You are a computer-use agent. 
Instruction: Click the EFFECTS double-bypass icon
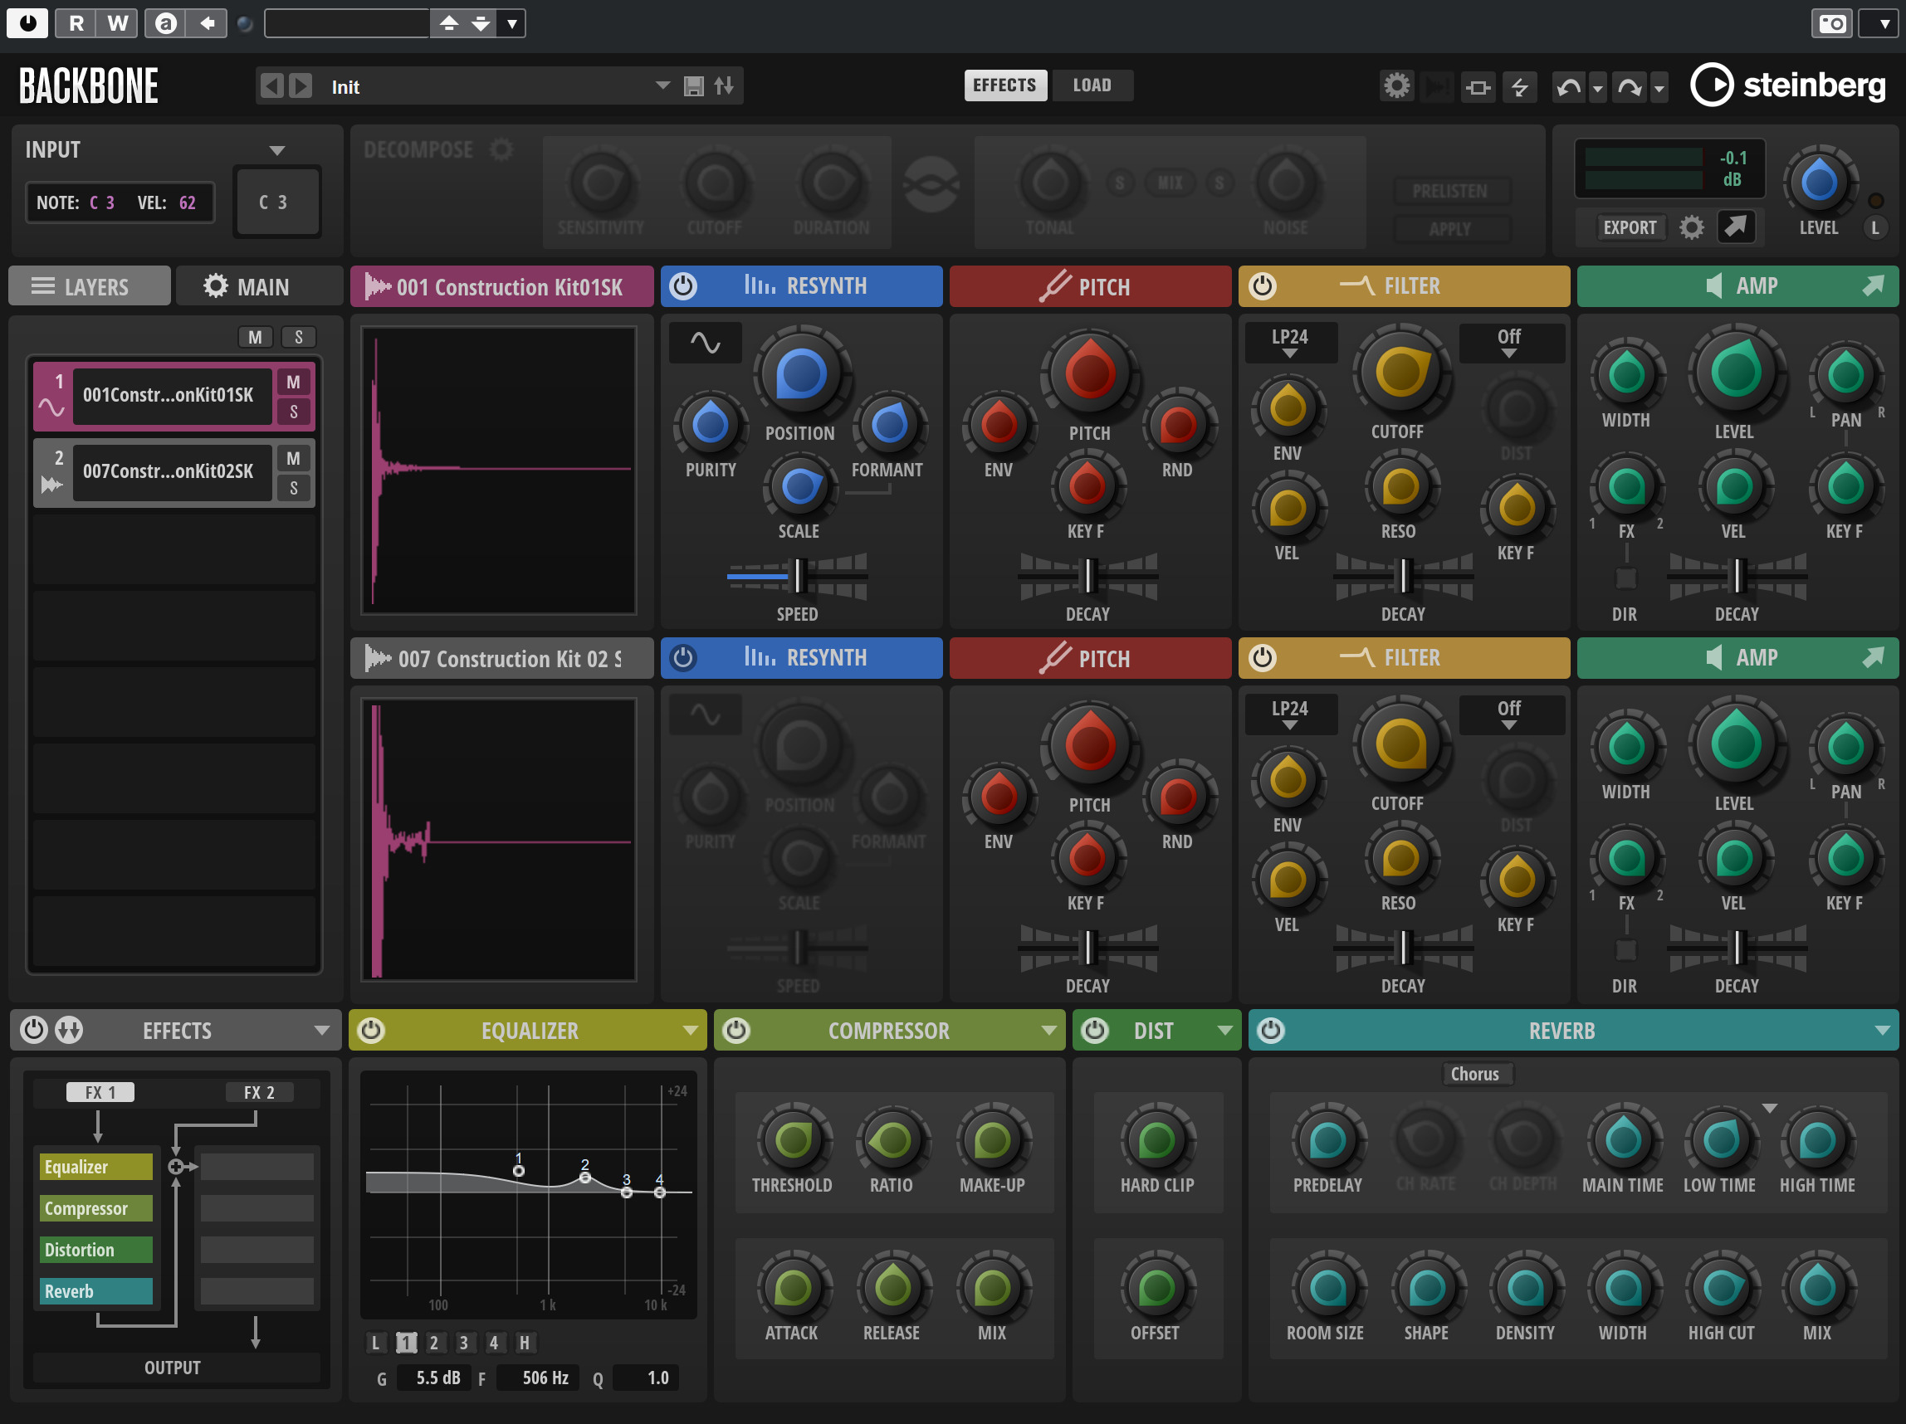(x=69, y=1030)
